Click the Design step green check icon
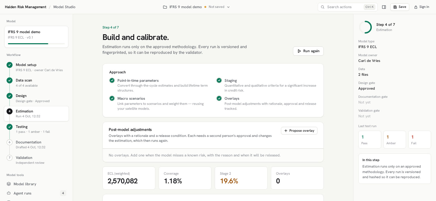The image size is (436, 201). (10, 96)
